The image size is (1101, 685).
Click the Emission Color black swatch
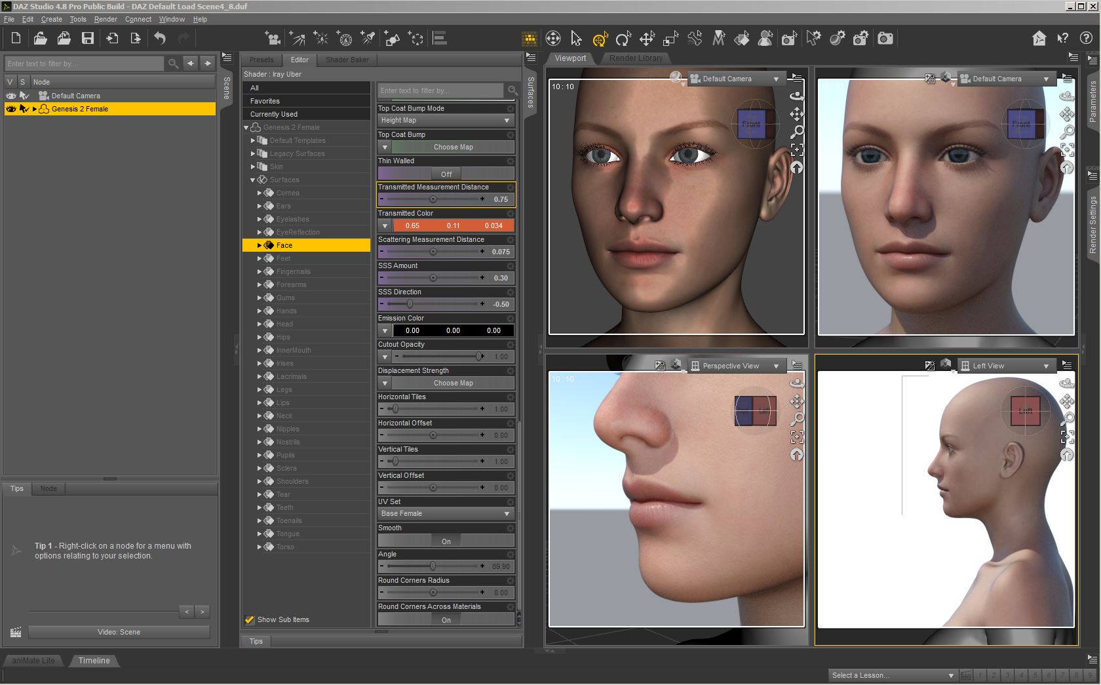pyautogui.click(x=453, y=330)
